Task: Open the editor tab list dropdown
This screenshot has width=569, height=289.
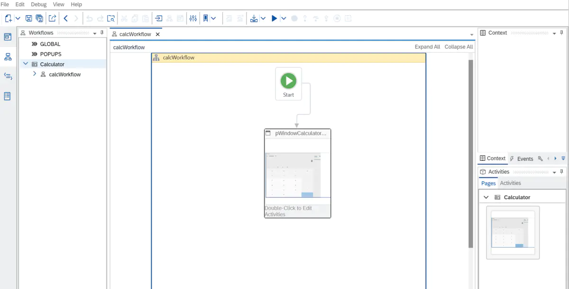Action: (472, 35)
